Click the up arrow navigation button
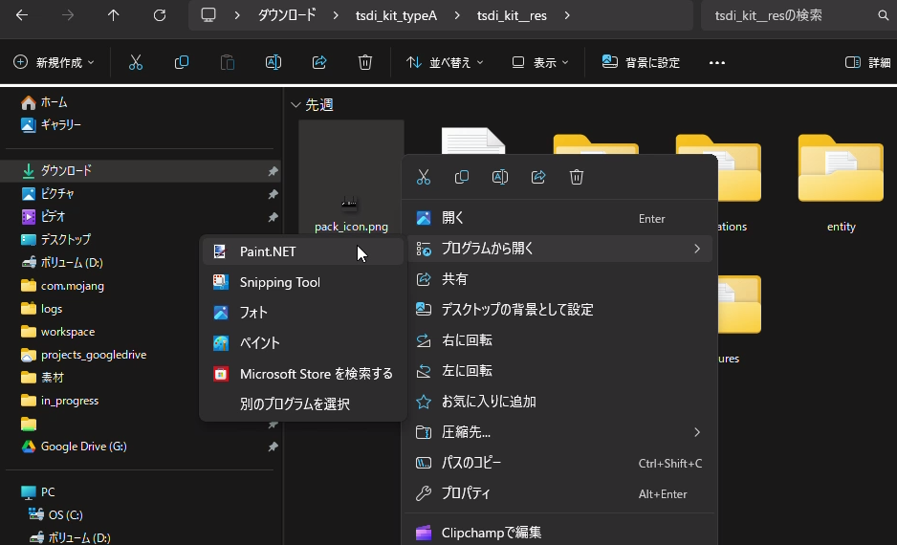 point(114,15)
